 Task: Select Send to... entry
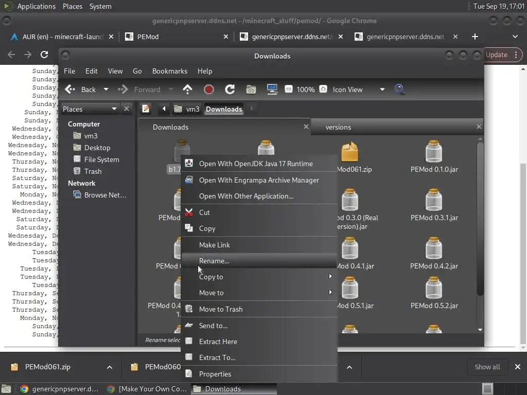[259, 326]
